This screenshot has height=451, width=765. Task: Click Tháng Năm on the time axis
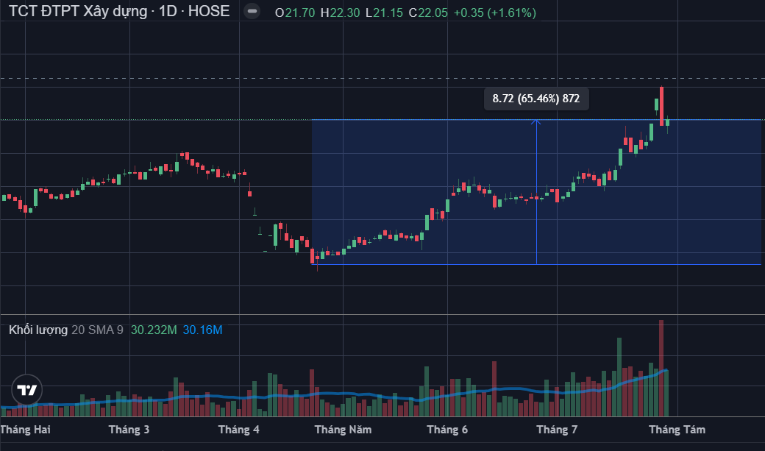[x=343, y=429]
